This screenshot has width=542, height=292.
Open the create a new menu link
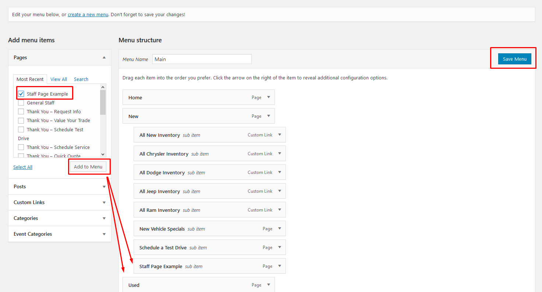(x=88, y=14)
